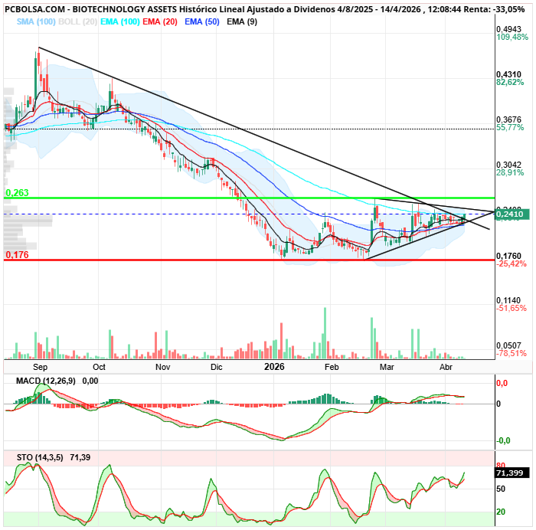Click the PCBOLSA.COM title text
This screenshot has height=530, width=536.
[31, 7]
